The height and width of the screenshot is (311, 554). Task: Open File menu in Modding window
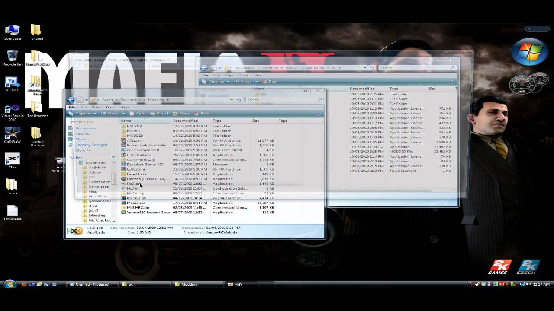click(x=72, y=107)
